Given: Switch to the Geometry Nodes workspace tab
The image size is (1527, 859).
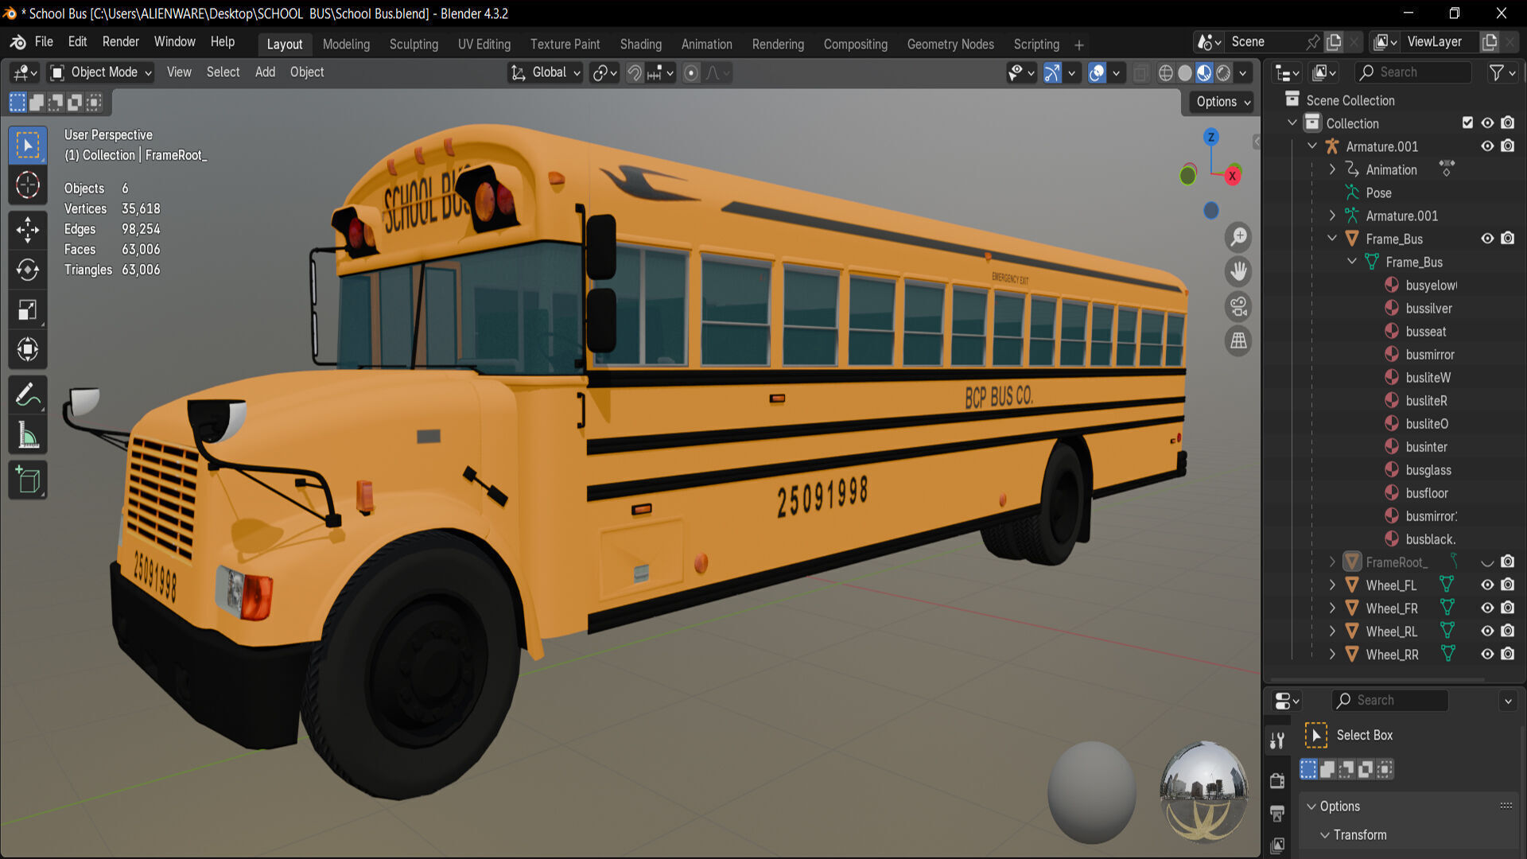Looking at the screenshot, I should point(950,45).
